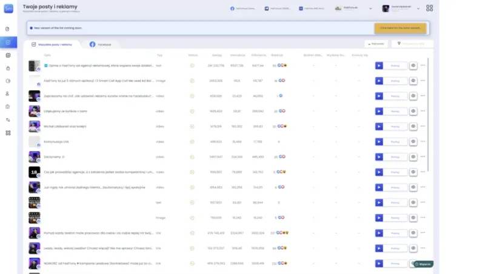Image resolution: width=485 pixels, height=274 pixels.
Task: Click the yellow beta version button
Action: (x=400, y=28)
